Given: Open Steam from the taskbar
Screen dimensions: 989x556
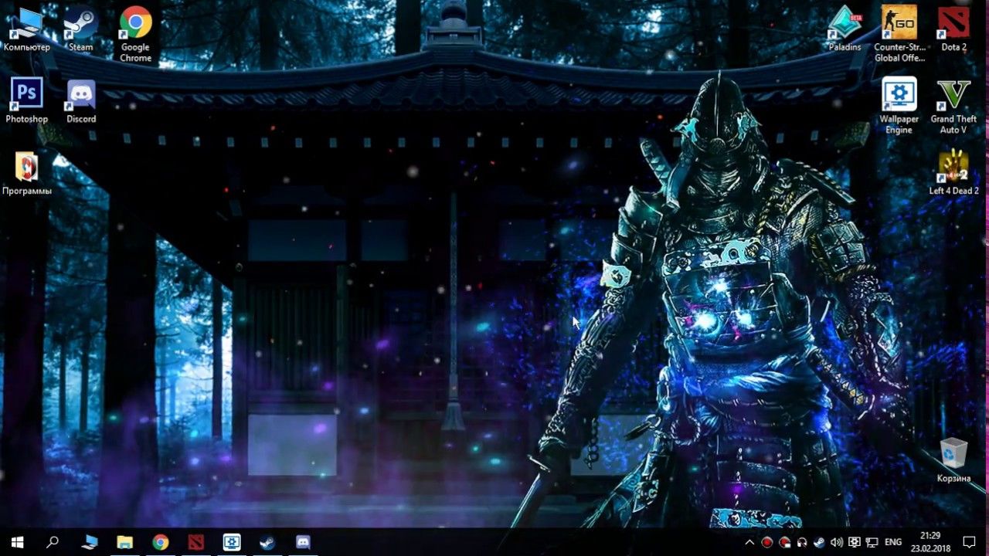Looking at the screenshot, I should point(267,541).
